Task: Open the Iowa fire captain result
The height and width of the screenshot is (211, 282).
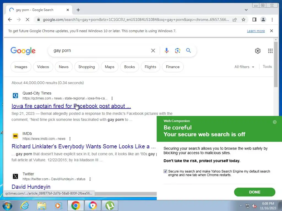Action: [71, 106]
